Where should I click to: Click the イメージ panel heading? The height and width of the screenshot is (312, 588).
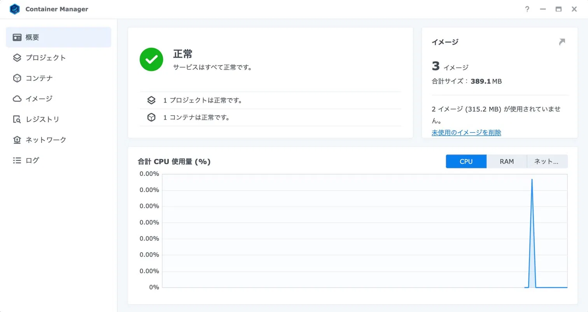pos(445,42)
